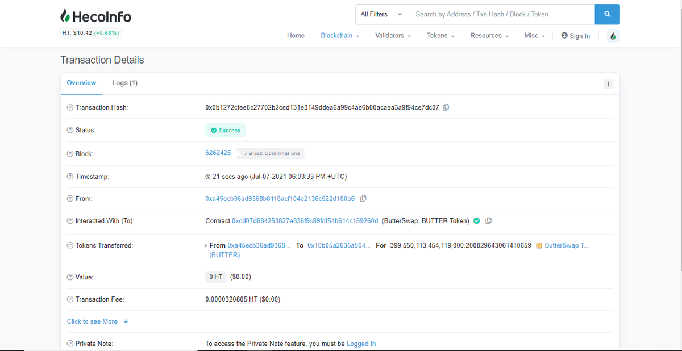
Task: Click help icon next to Timestamp
Action: [x=70, y=177]
